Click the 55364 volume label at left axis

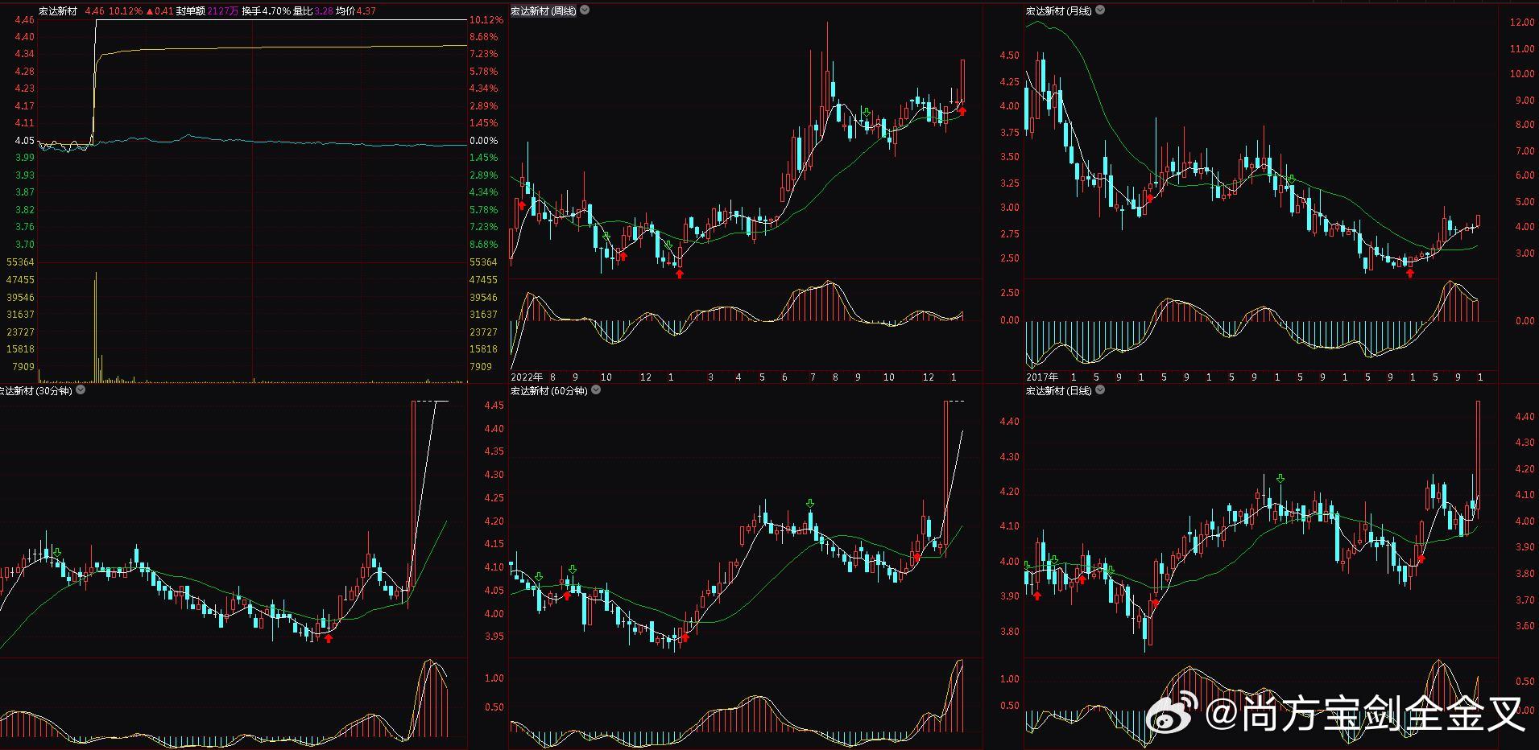click(x=20, y=262)
